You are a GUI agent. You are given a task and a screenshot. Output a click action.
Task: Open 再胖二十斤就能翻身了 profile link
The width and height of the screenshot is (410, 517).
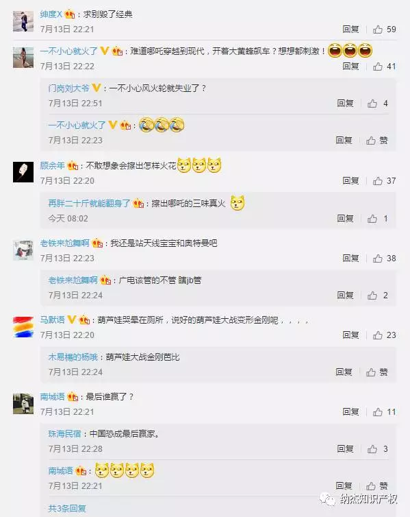point(89,203)
